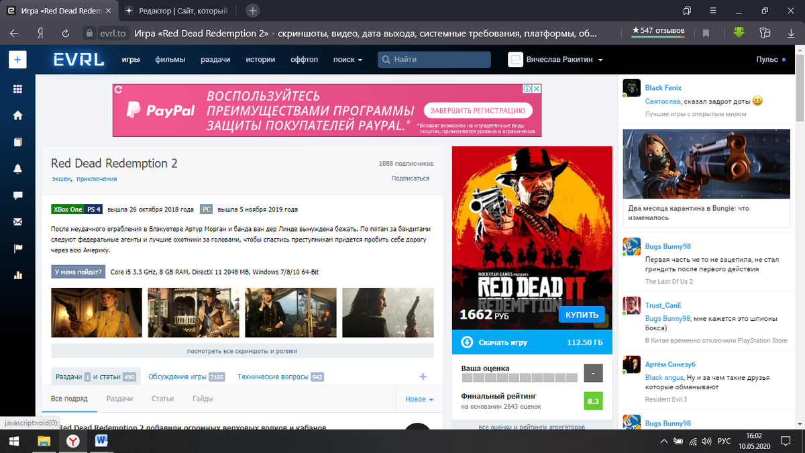Select the Статьи filter tab
The width and height of the screenshot is (805, 453).
(x=162, y=399)
